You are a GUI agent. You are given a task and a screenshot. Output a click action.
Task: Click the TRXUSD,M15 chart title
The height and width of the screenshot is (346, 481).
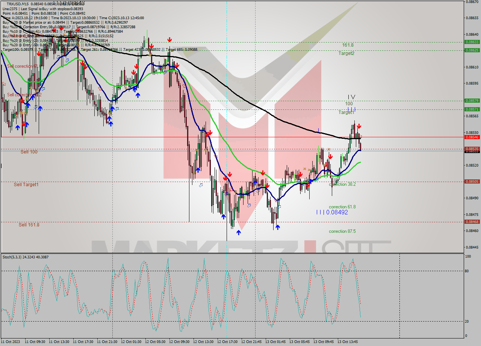tap(16, 3)
